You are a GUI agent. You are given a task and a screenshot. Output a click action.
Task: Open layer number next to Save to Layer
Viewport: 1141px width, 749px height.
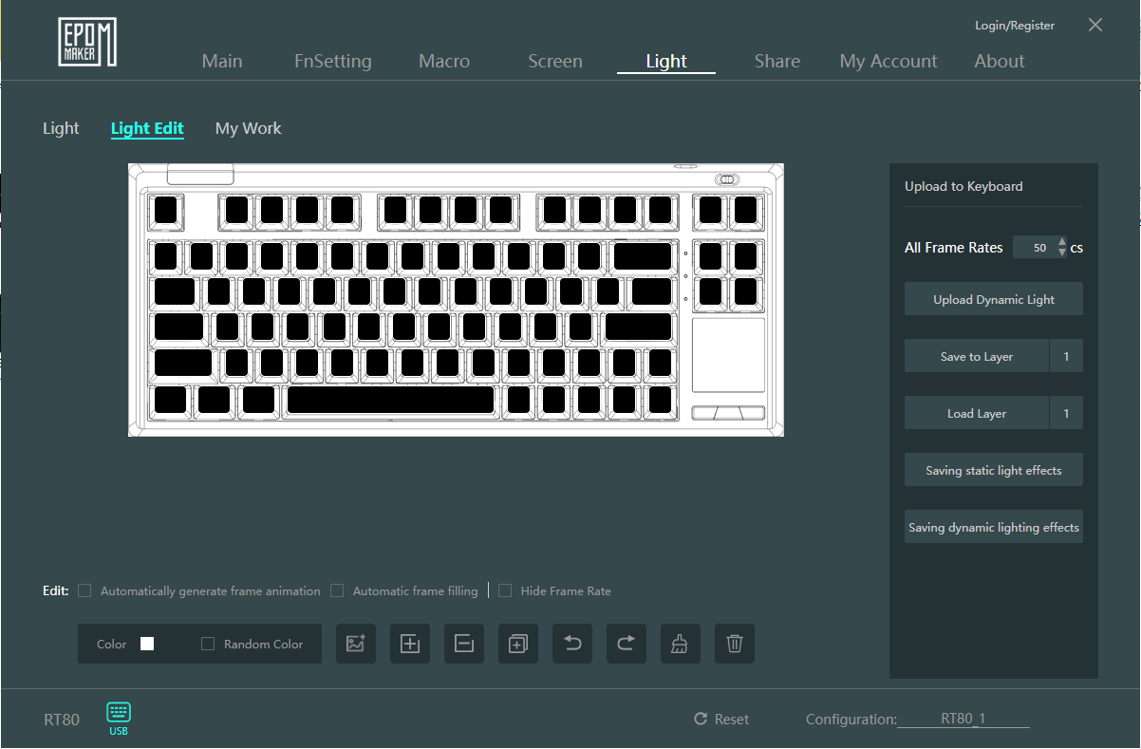coord(1066,357)
